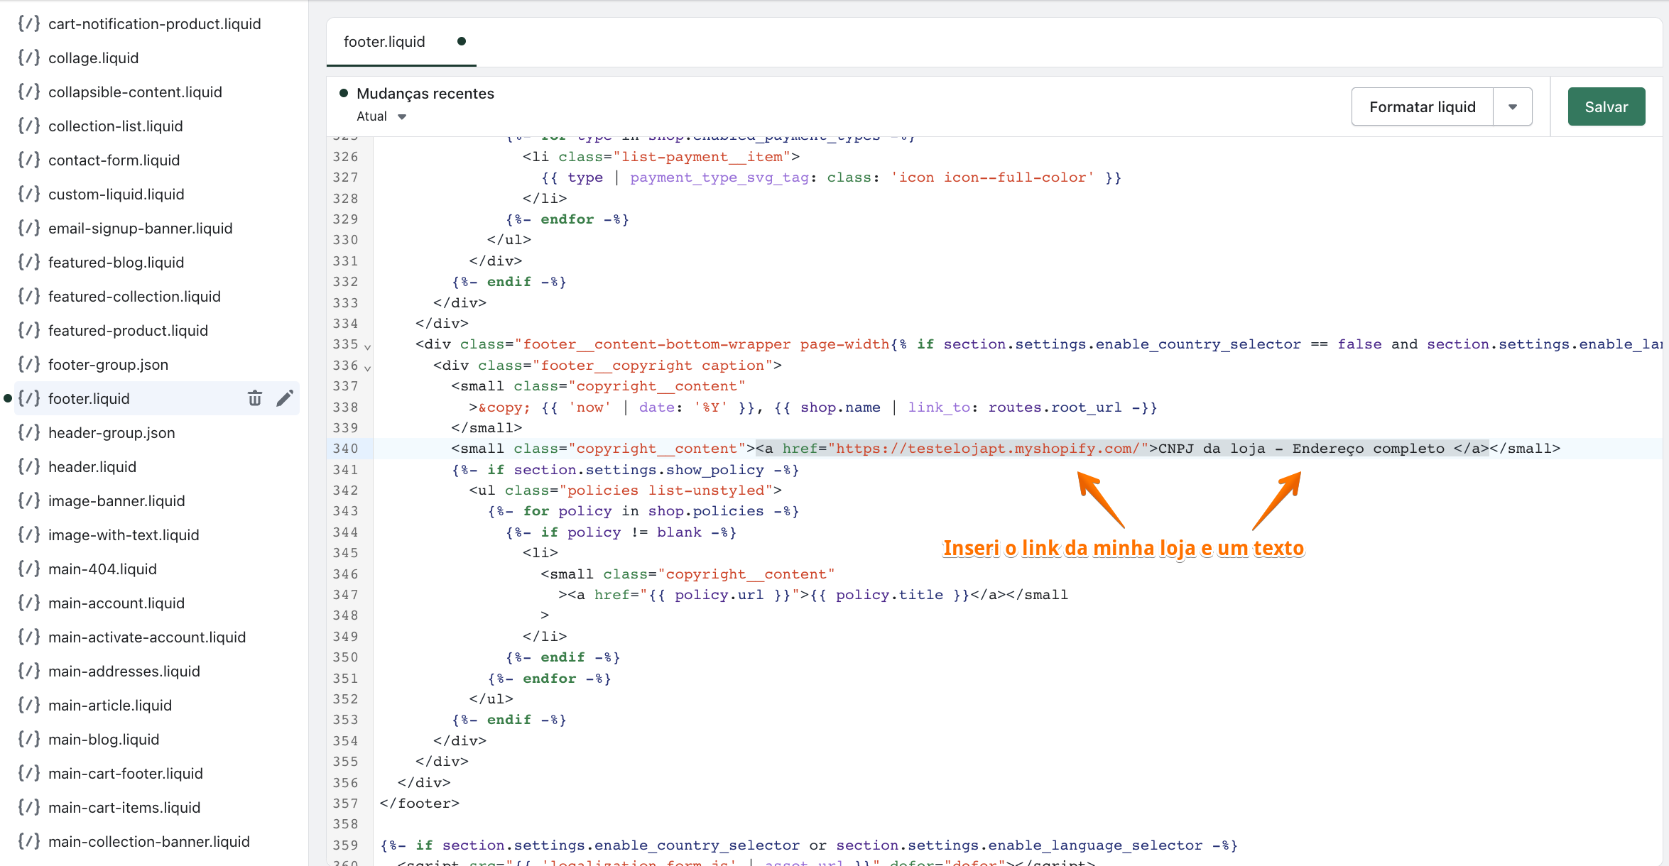Open main-cart-items.liquid file
The image size is (1669, 866).
click(x=124, y=807)
